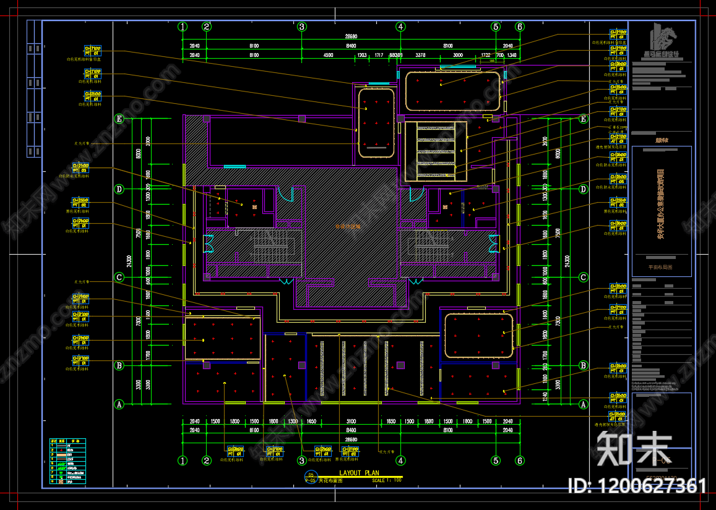Click the '发光灯带' label above bottom bubble 4

coord(386,452)
